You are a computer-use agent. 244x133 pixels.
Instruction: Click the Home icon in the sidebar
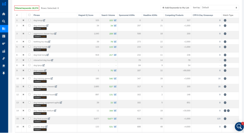point(4,14)
